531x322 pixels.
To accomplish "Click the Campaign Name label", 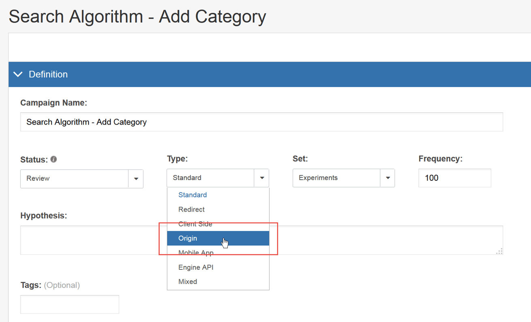I will pos(54,103).
